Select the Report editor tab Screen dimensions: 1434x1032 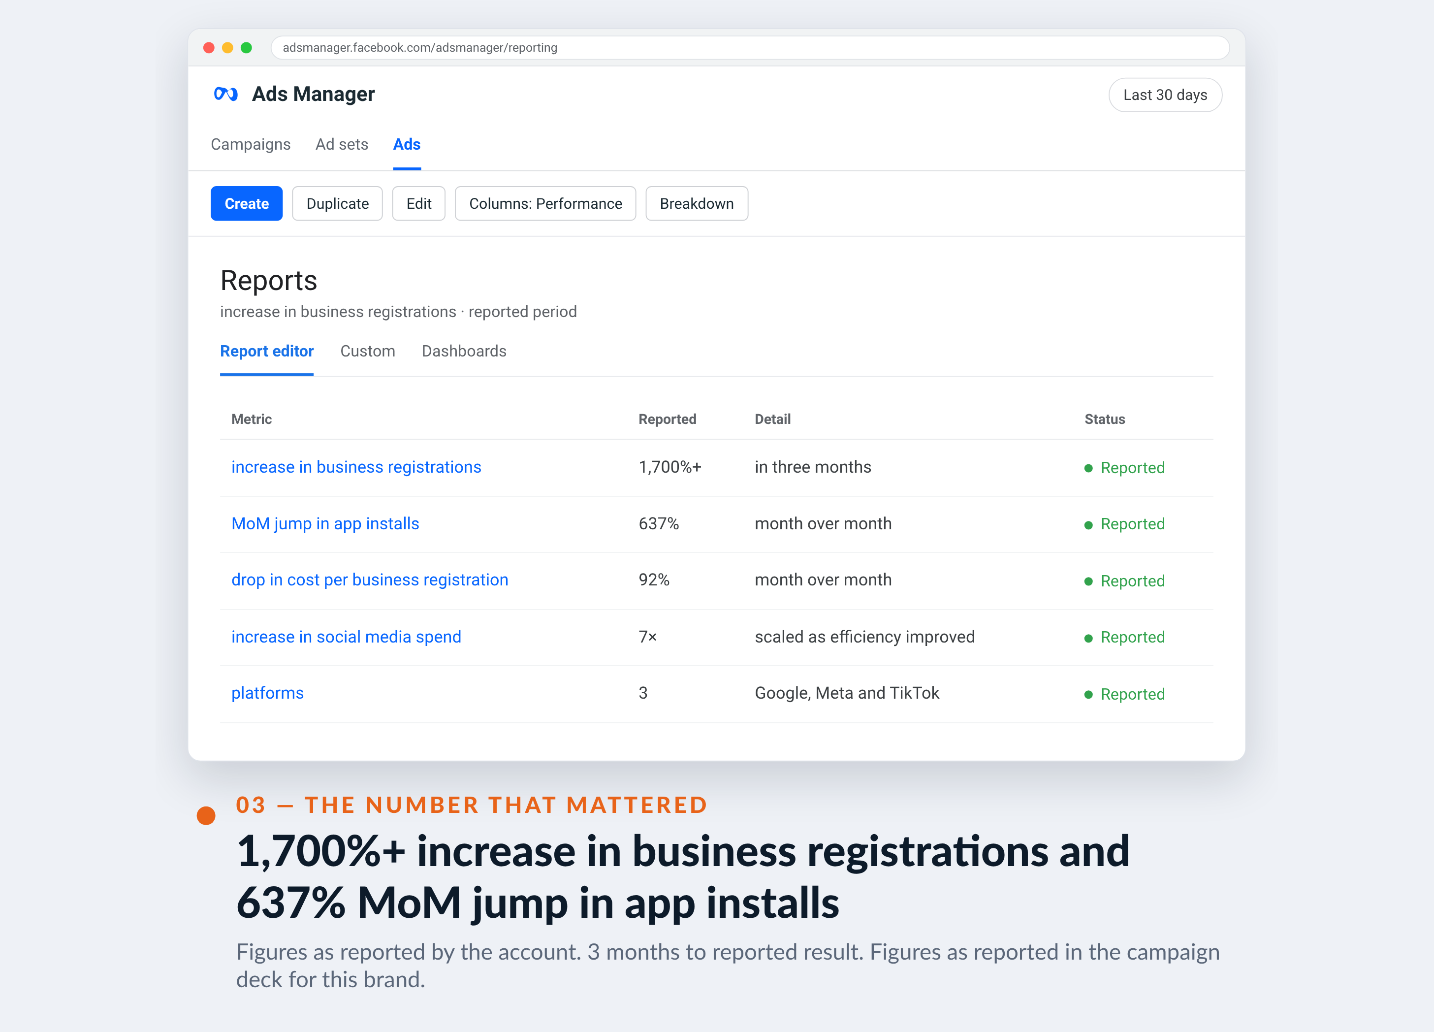pyautogui.click(x=267, y=351)
